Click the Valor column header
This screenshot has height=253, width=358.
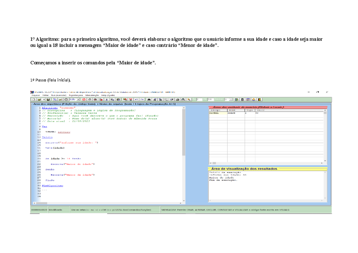point(260,110)
